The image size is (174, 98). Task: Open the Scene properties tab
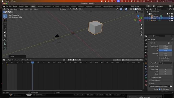(146, 53)
